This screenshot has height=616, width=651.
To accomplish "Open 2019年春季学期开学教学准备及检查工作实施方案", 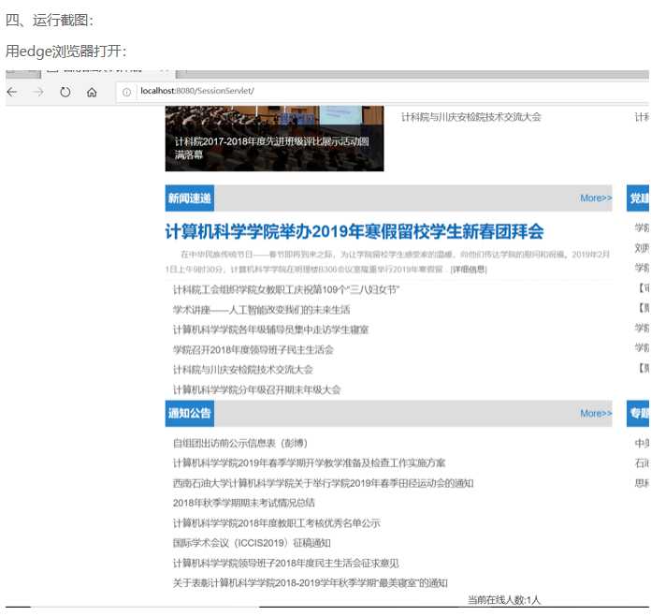I will pyautogui.click(x=309, y=463).
